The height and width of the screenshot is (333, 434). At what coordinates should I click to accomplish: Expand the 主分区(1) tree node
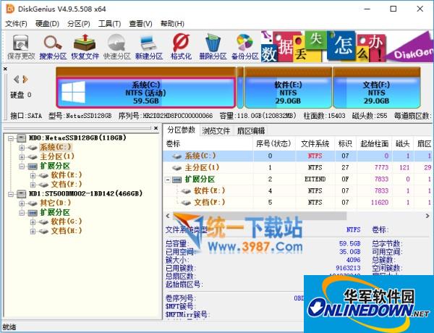[22, 157]
